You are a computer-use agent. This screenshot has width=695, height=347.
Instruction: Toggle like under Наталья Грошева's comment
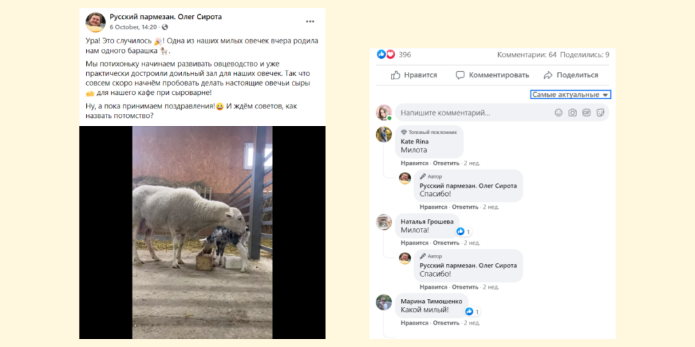414,243
